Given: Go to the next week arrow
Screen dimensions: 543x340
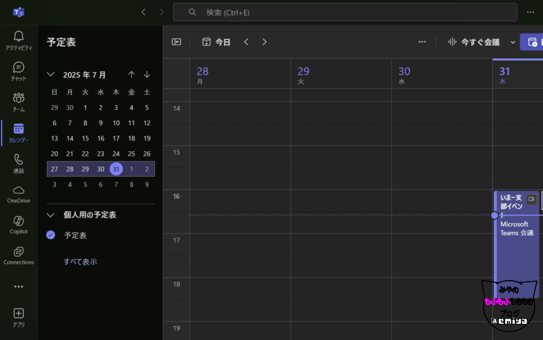Looking at the screenshot, I should [x=265, y=42].
